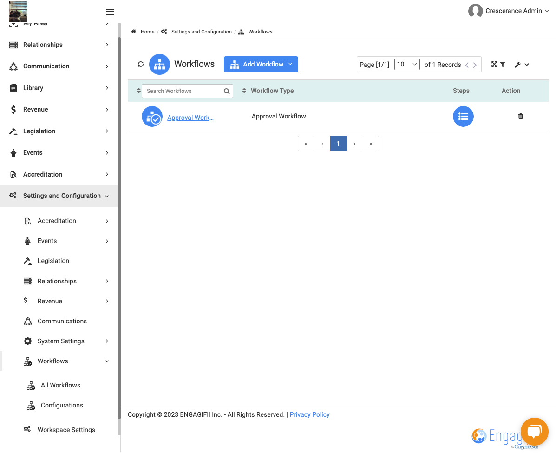Expand top-level Events sidebar menu

(x=59, y=153)
